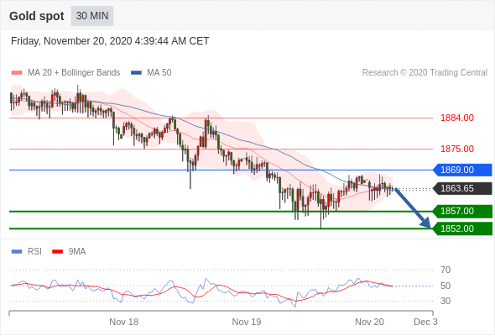Toggle the RSI legend label
Image resolution: width=495 pixels, height=336 pixels.
(34, 252)
